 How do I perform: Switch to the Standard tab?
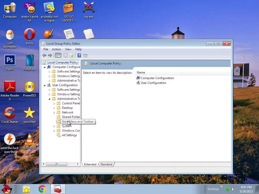coord(106,164)
